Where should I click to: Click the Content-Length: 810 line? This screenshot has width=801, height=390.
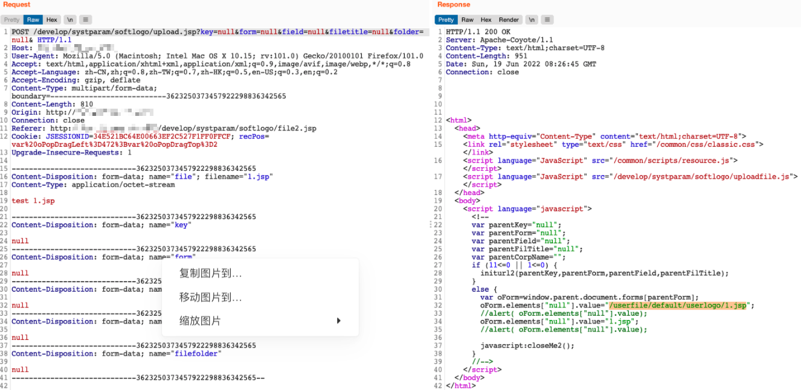(x=52, y=104)
